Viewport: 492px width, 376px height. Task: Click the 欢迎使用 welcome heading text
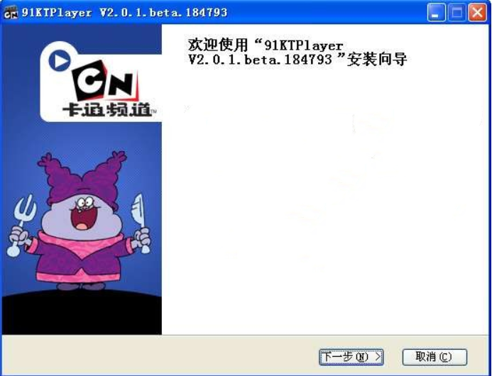click(x=297, y=52)
